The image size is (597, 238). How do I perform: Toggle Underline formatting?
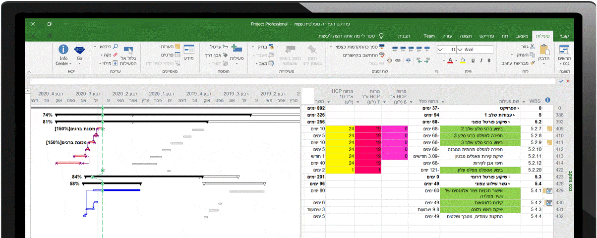coord(473,60)
